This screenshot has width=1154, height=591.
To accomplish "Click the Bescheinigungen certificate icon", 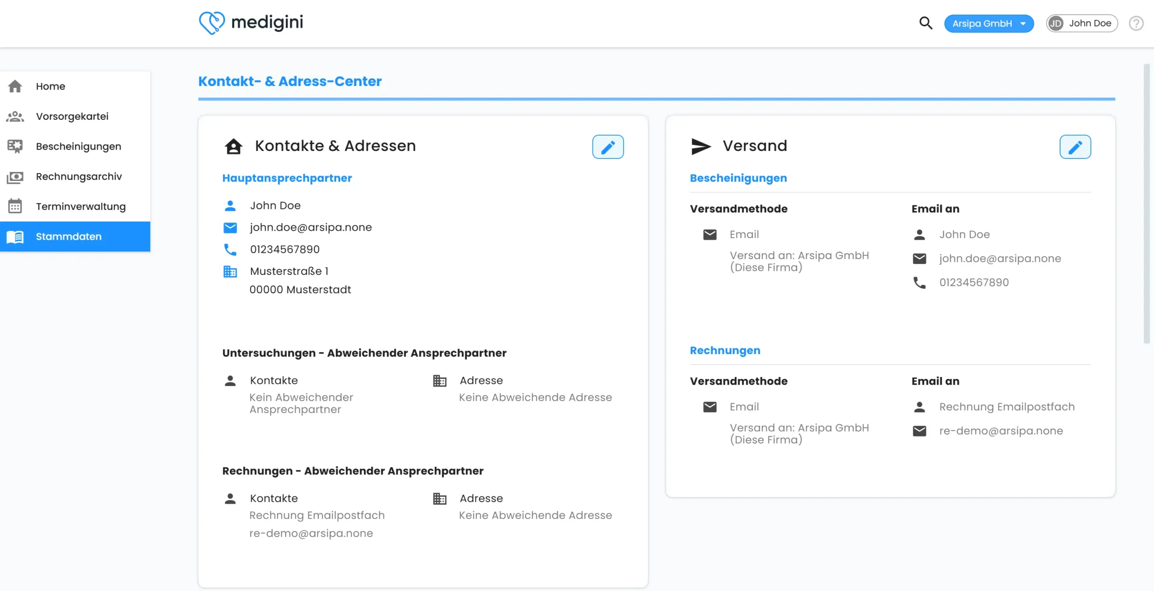I will tap(15, 146).
